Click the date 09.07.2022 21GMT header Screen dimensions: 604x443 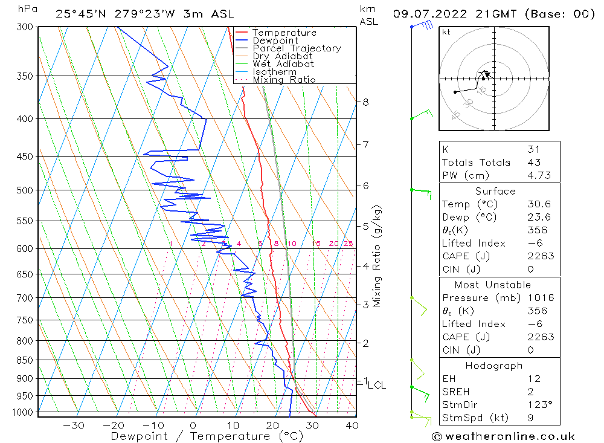point(455,14)
